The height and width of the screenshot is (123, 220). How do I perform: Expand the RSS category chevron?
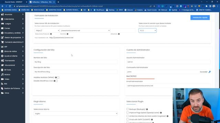coord(23,84)
